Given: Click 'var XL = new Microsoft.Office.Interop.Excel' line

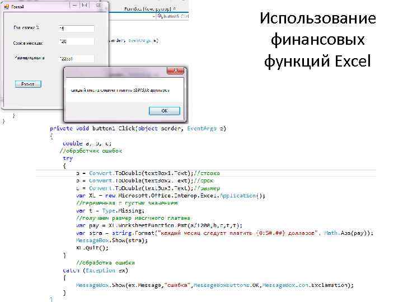Looking at the screenshot, I should (x=170, y=196).
